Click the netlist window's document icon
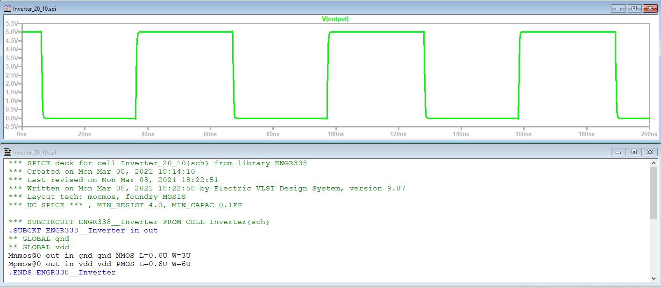The image size is (661, 288). pos(7,152)
